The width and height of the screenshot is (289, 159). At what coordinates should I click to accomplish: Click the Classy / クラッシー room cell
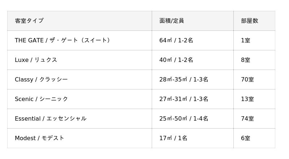tap(41, 79)
